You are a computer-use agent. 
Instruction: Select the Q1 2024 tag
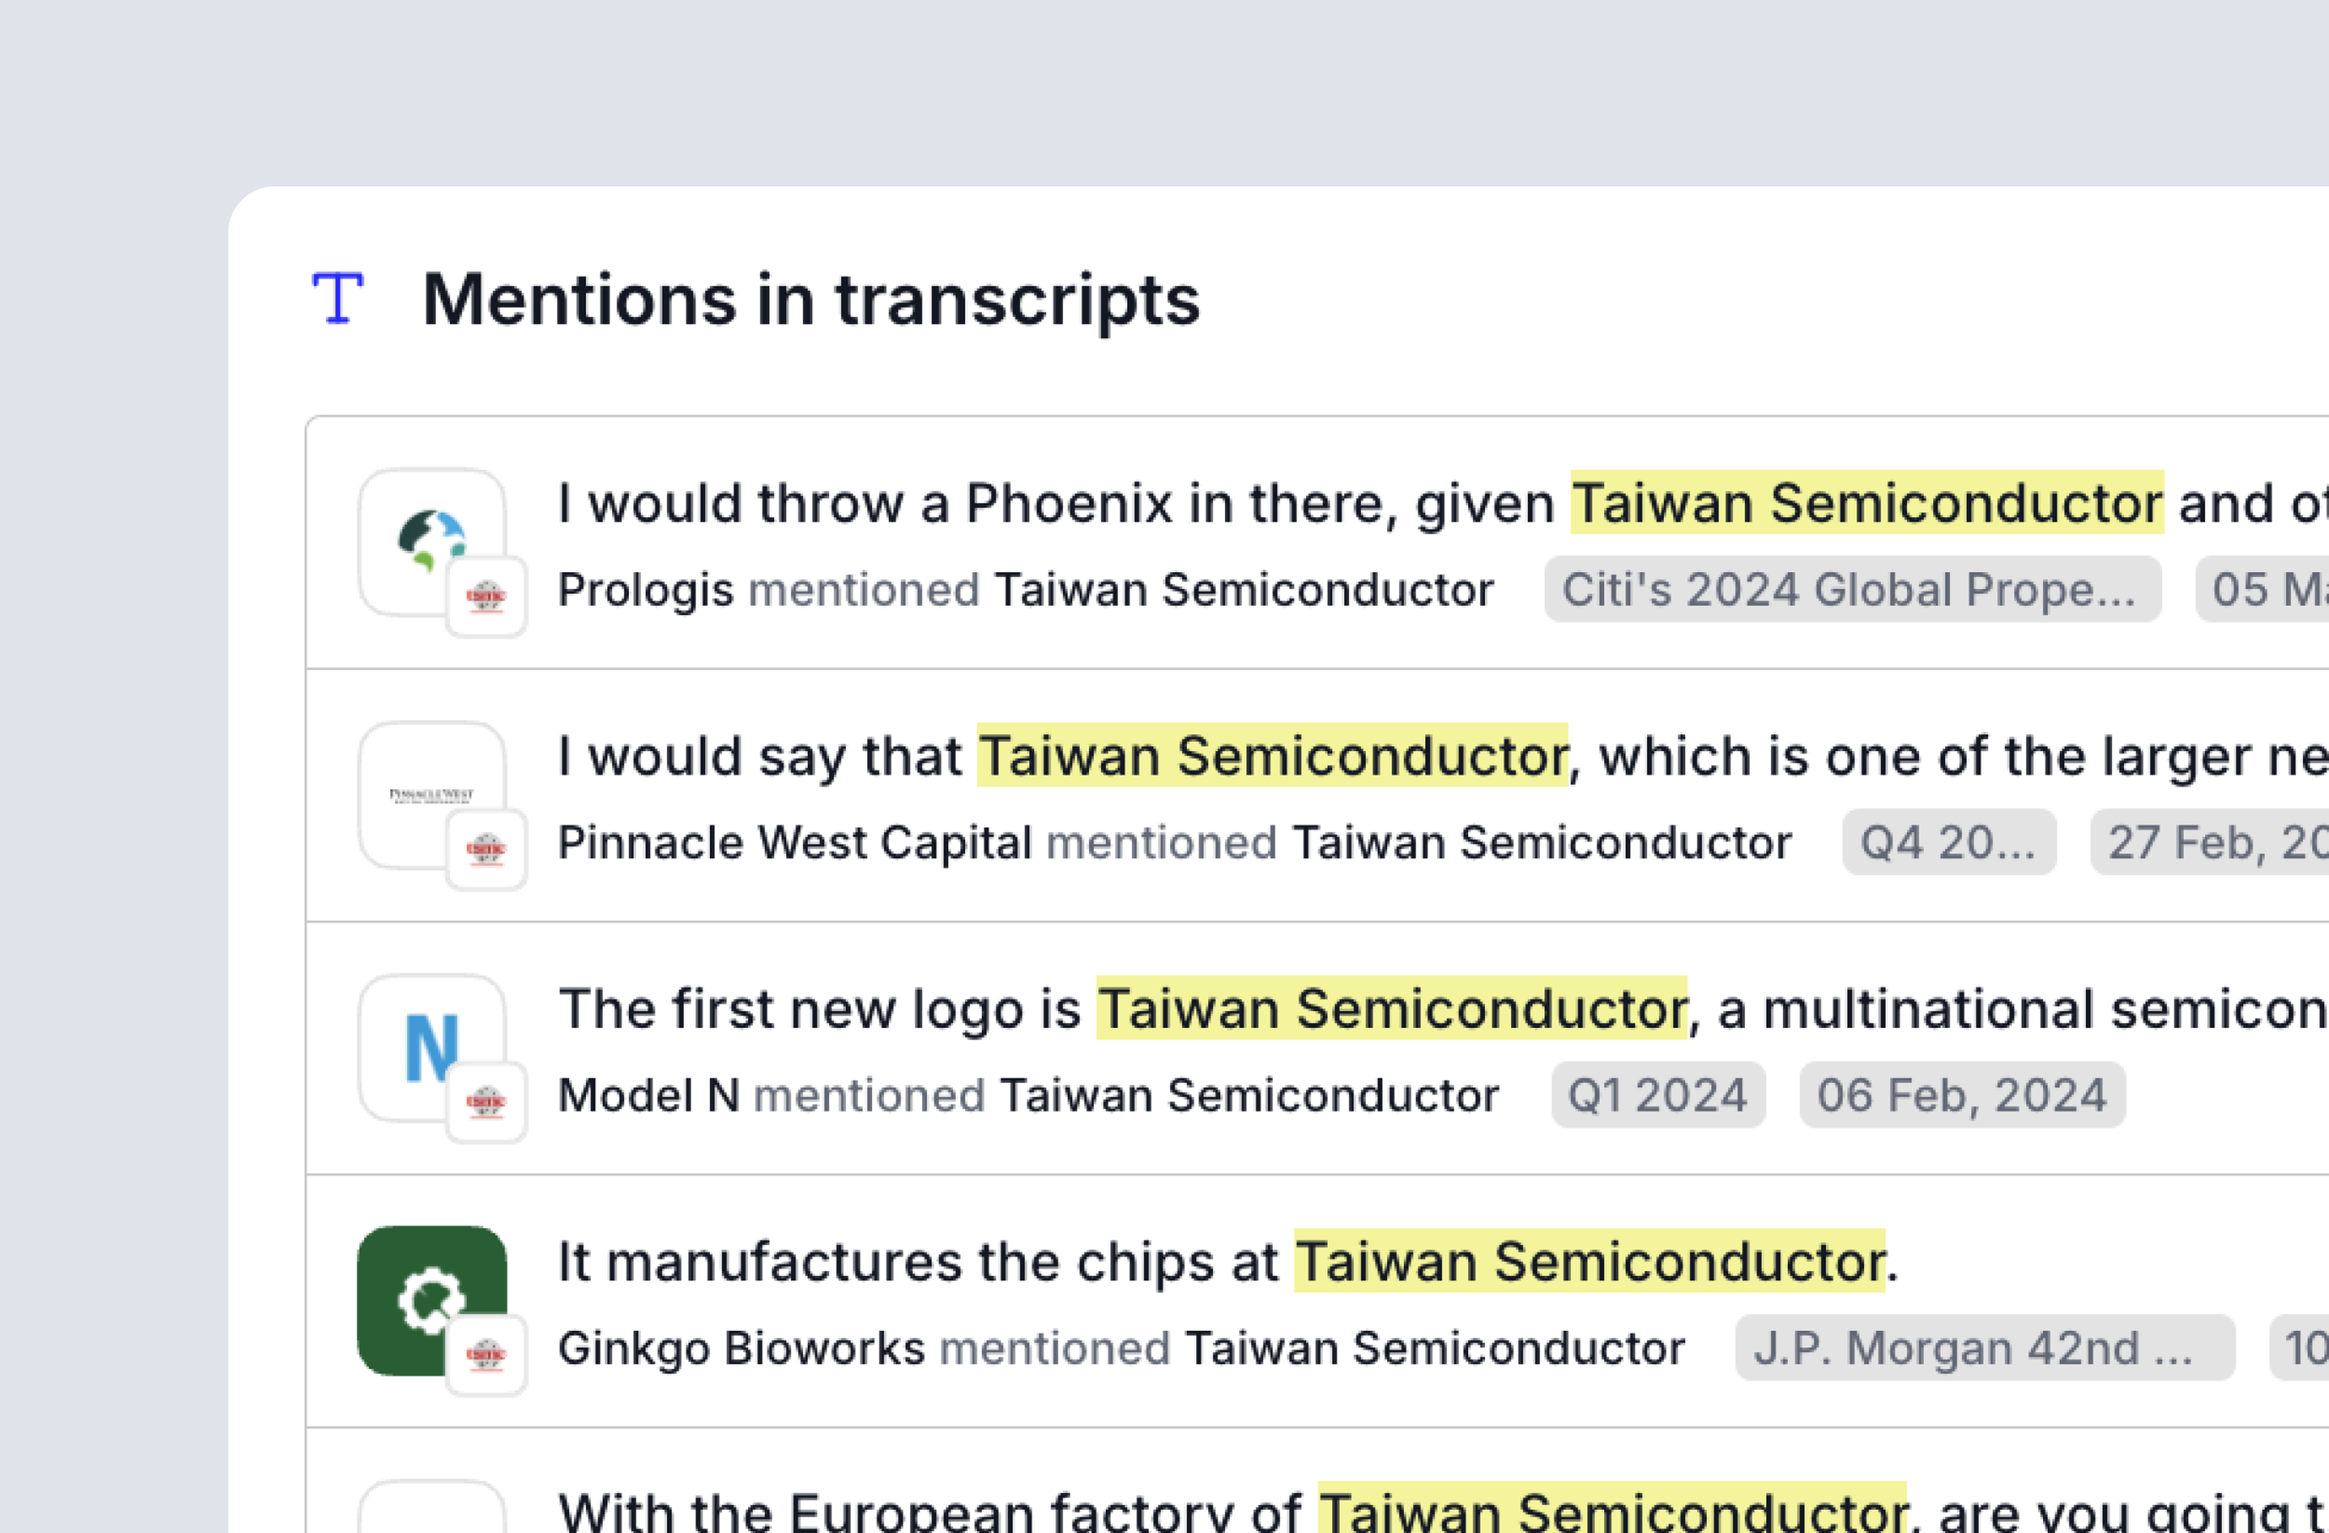(1658, 1094)
